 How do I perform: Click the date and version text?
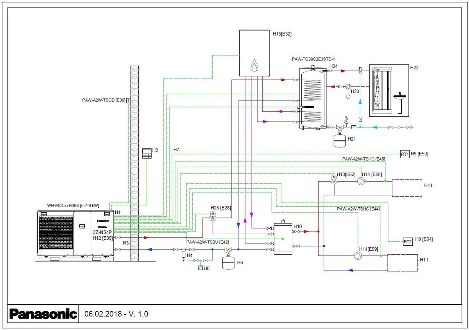click(116, 314)
